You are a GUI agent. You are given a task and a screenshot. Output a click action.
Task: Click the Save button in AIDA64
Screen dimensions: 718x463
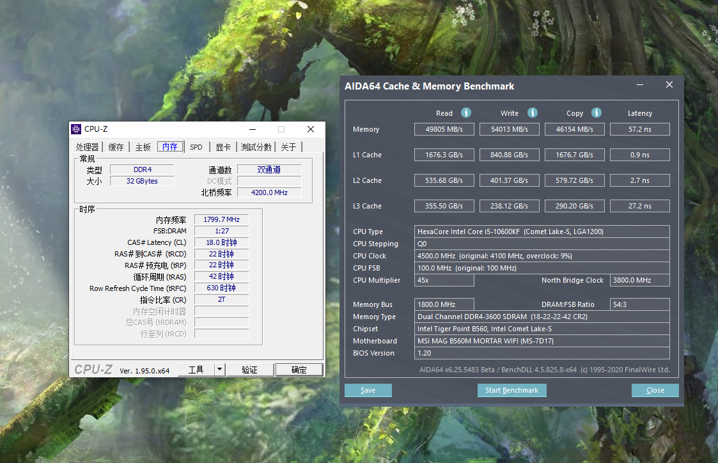[368, 390]
